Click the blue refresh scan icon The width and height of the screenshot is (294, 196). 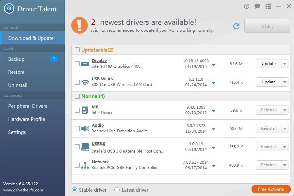coord(236,26)
